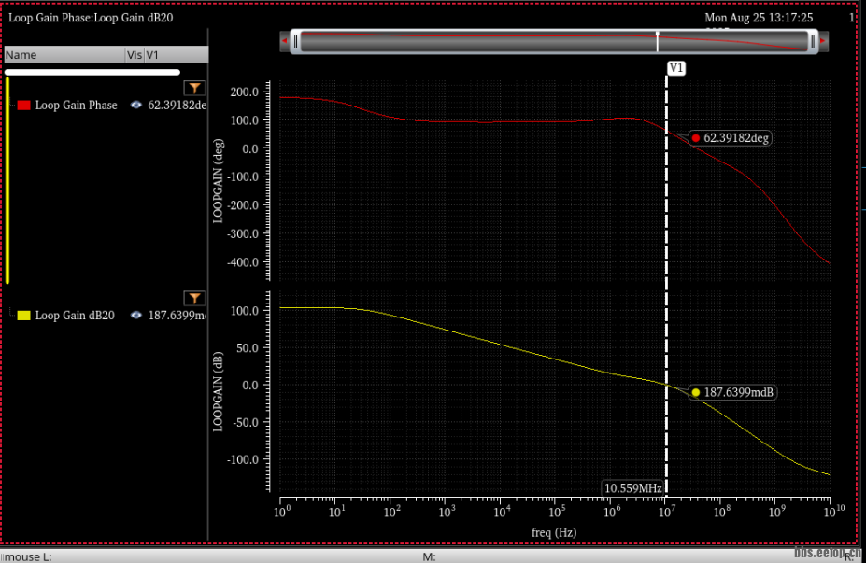Toggle visibility eye of Loop Gain Phase
Viewport: 866px width, 563px height.
pyautogui.click(x=135, y=105)
